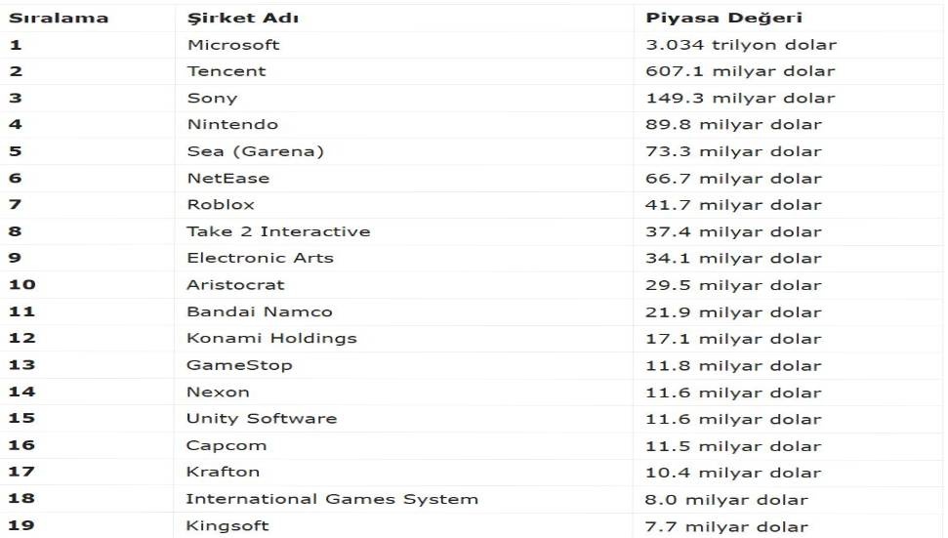The image size is (948, 538).
Task: Select the 607.1 milyar dolar value
Action: click(740, 71)
